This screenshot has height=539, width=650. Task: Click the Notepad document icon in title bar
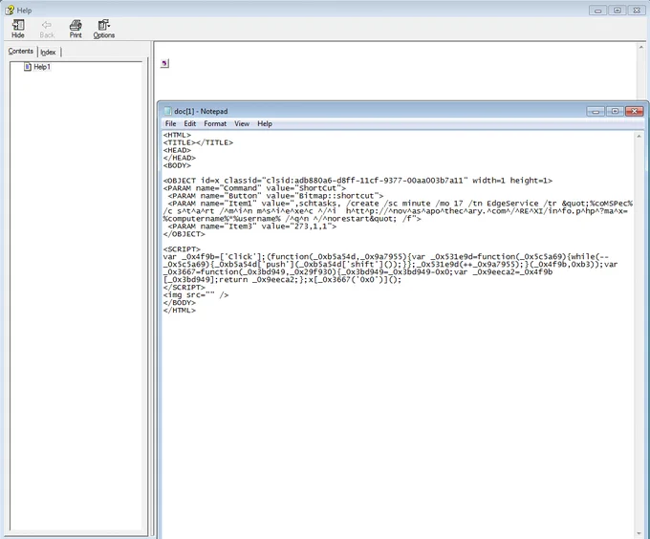(167, 111)
